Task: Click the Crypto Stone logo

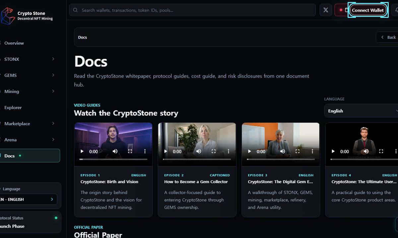Action: click(8, 16)
